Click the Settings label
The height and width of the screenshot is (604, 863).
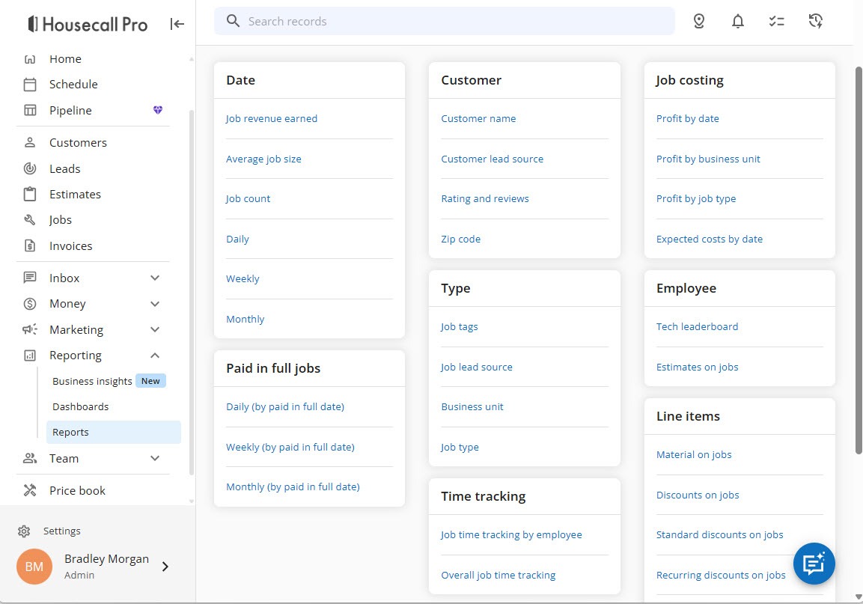[x=61, y=531]
